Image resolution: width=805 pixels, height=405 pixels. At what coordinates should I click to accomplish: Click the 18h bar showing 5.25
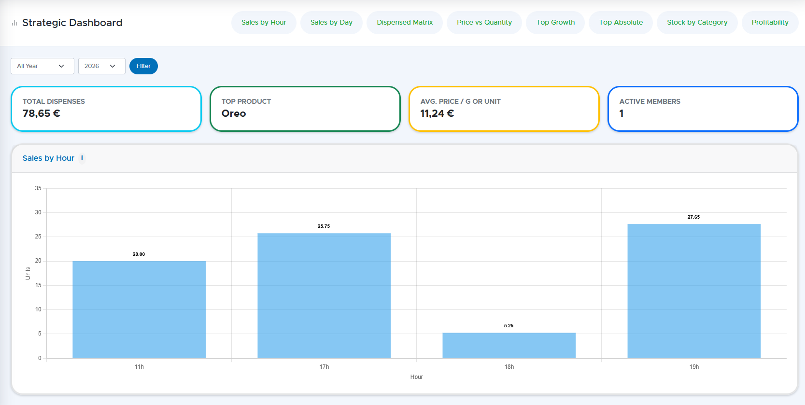point(509,345)
